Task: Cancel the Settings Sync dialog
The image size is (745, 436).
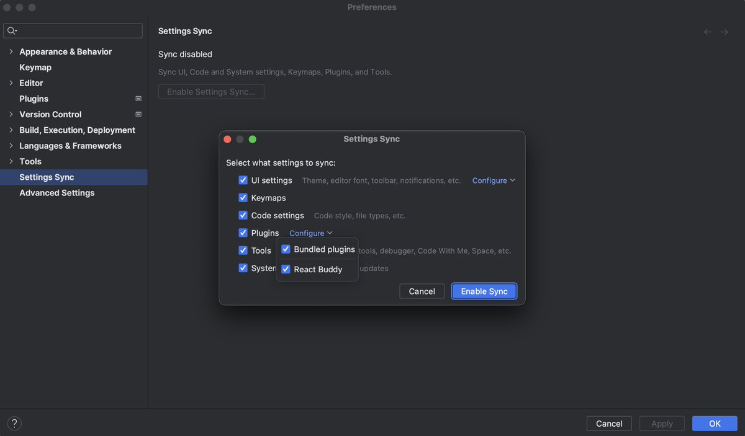Action: (422, 291)
